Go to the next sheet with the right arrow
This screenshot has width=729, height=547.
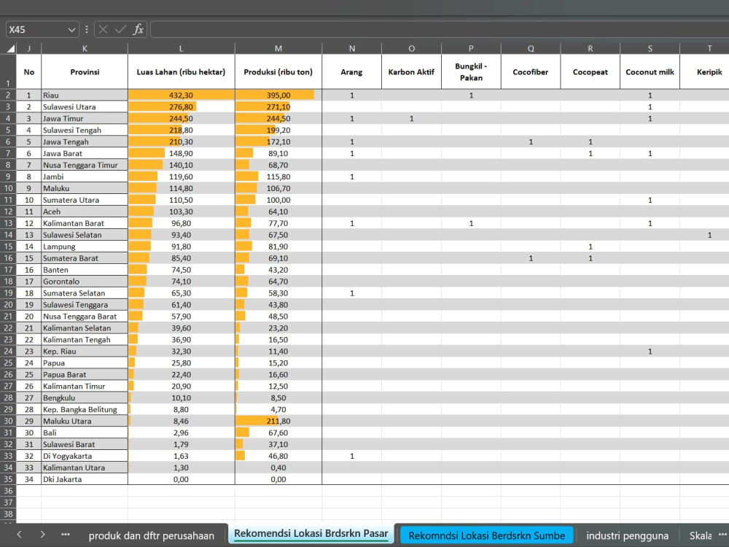tap(42, 535)
